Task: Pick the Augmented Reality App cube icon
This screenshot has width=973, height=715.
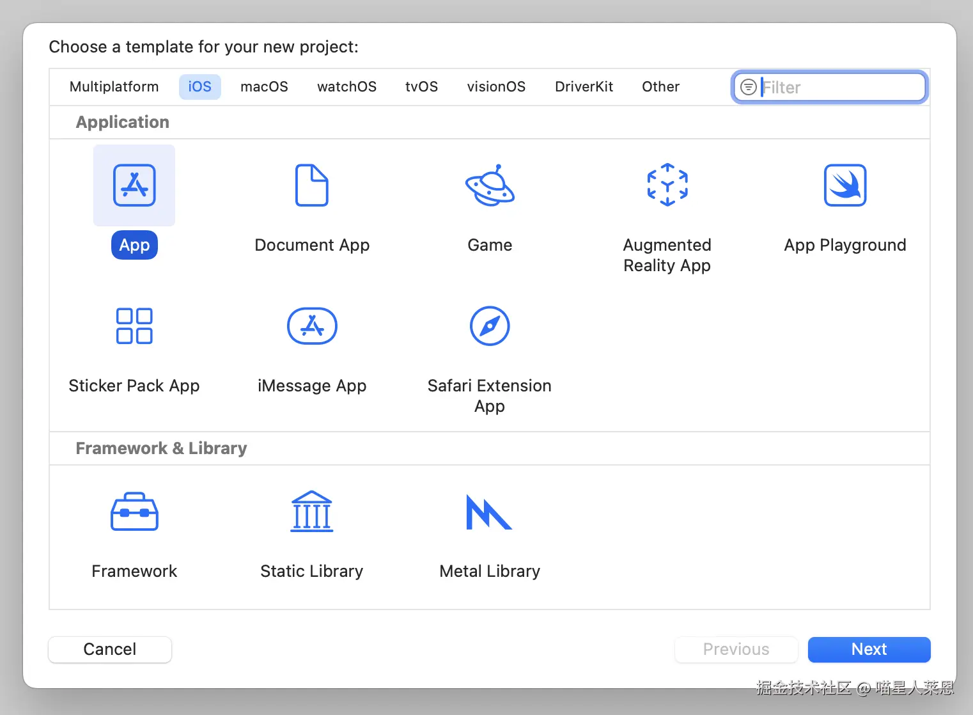Action: [667, 185]
